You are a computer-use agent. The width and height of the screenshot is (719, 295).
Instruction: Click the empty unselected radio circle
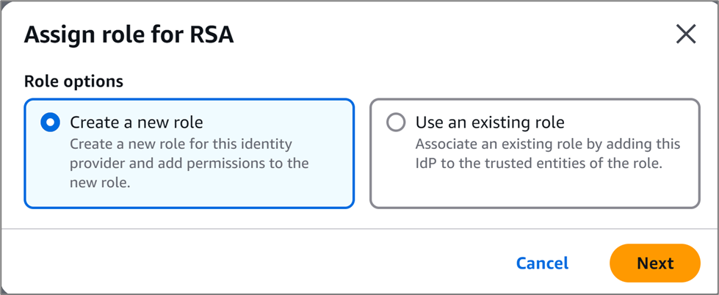pos(396,123)
